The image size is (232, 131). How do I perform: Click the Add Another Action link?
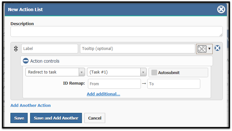30,105
